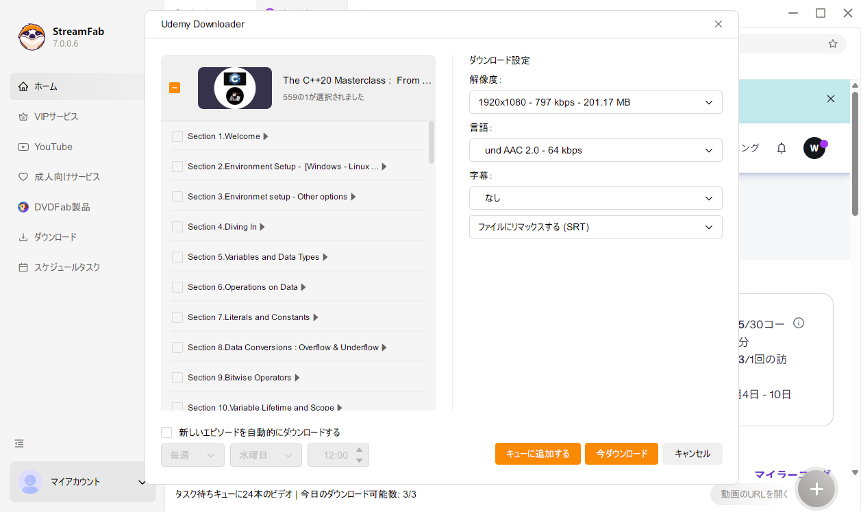Deselect all episodes via the orange master checkbox
The image size is (861, 512).
(x=175, y=88)
